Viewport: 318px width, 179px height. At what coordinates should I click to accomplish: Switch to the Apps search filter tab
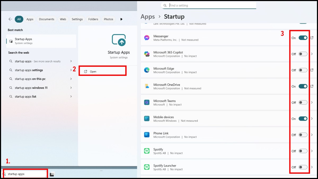[x=30, y=19]
